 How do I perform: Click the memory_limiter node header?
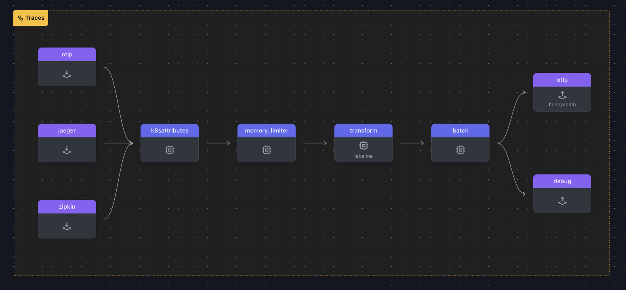tap(266, 130)
